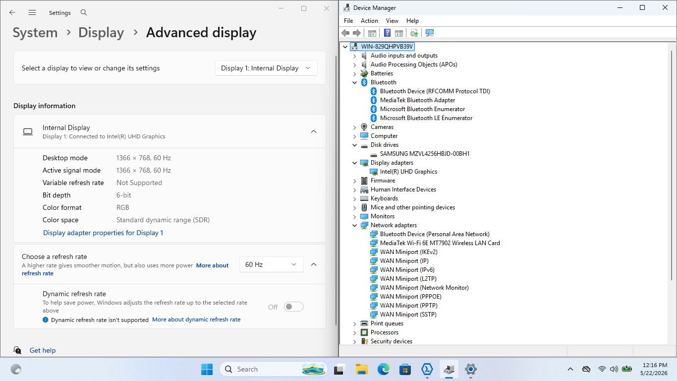This screenshot has width=677, height=381.
Task: Select Security devices category
Action: point(392,341)
